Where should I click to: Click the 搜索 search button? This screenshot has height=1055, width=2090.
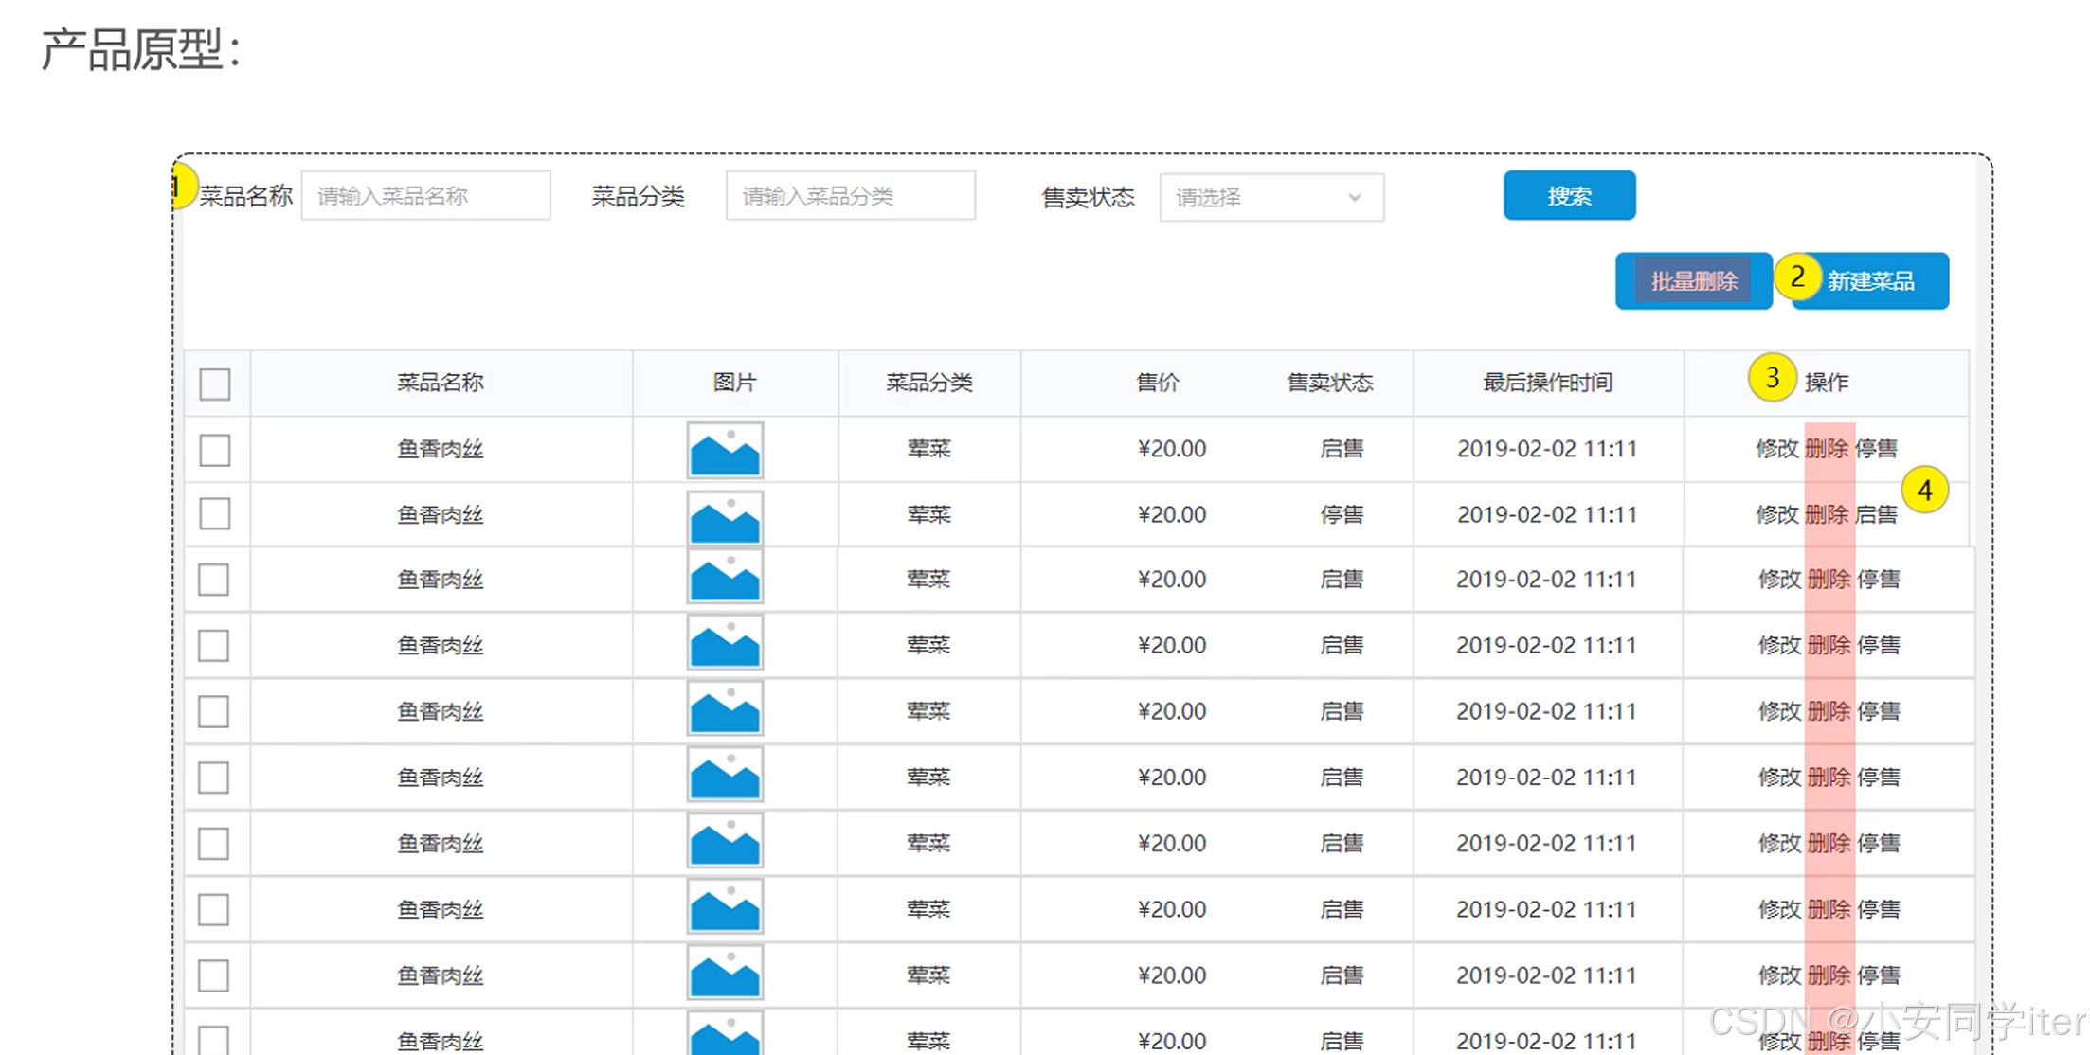[x=1569, y=195]
